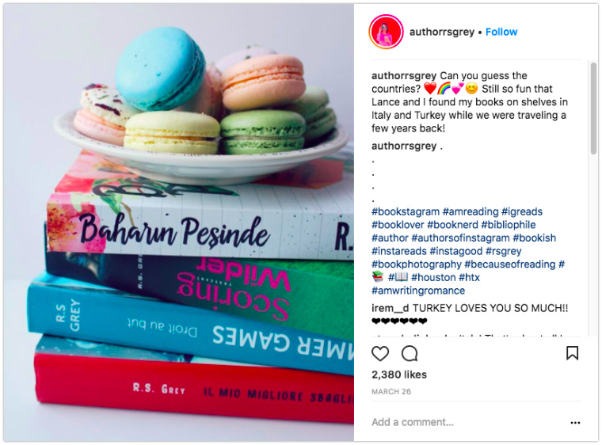The width and height of the screenshot is (602, 445).
Task: Follow the authorrsgrey account
Action: [501, 32]
